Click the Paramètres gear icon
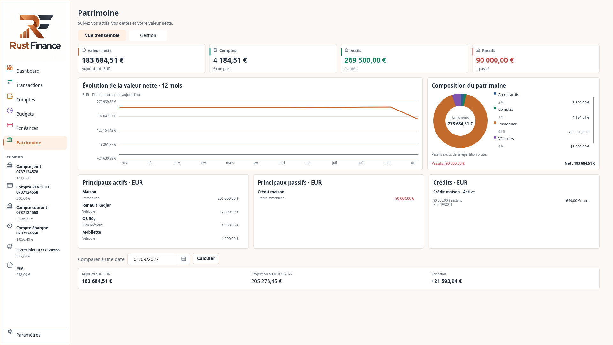This screenshot has height=345, width=613. 10,332
